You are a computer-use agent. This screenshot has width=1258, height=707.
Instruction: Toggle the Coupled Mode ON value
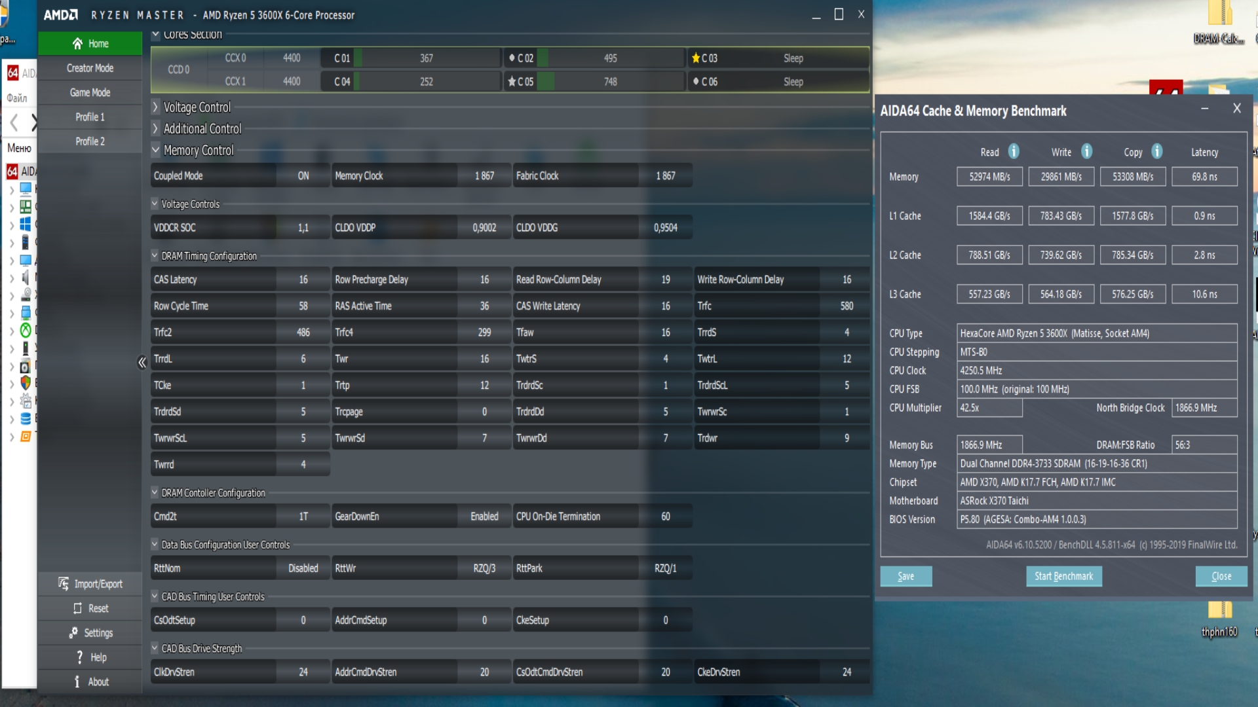303,176
